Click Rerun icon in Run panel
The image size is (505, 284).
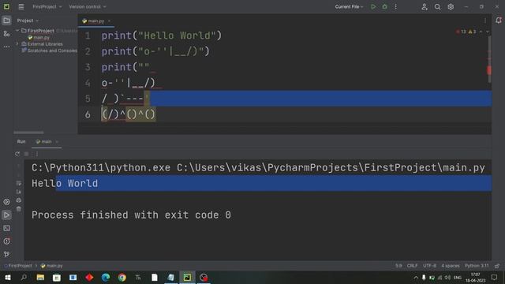point(17,154)
